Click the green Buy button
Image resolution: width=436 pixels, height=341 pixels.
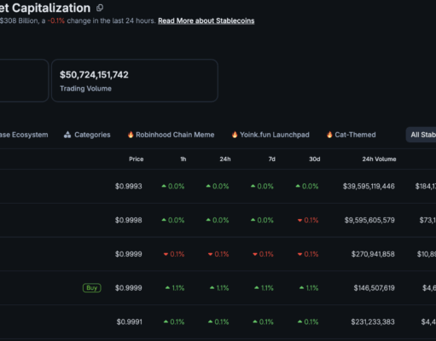tap(92, 288)
